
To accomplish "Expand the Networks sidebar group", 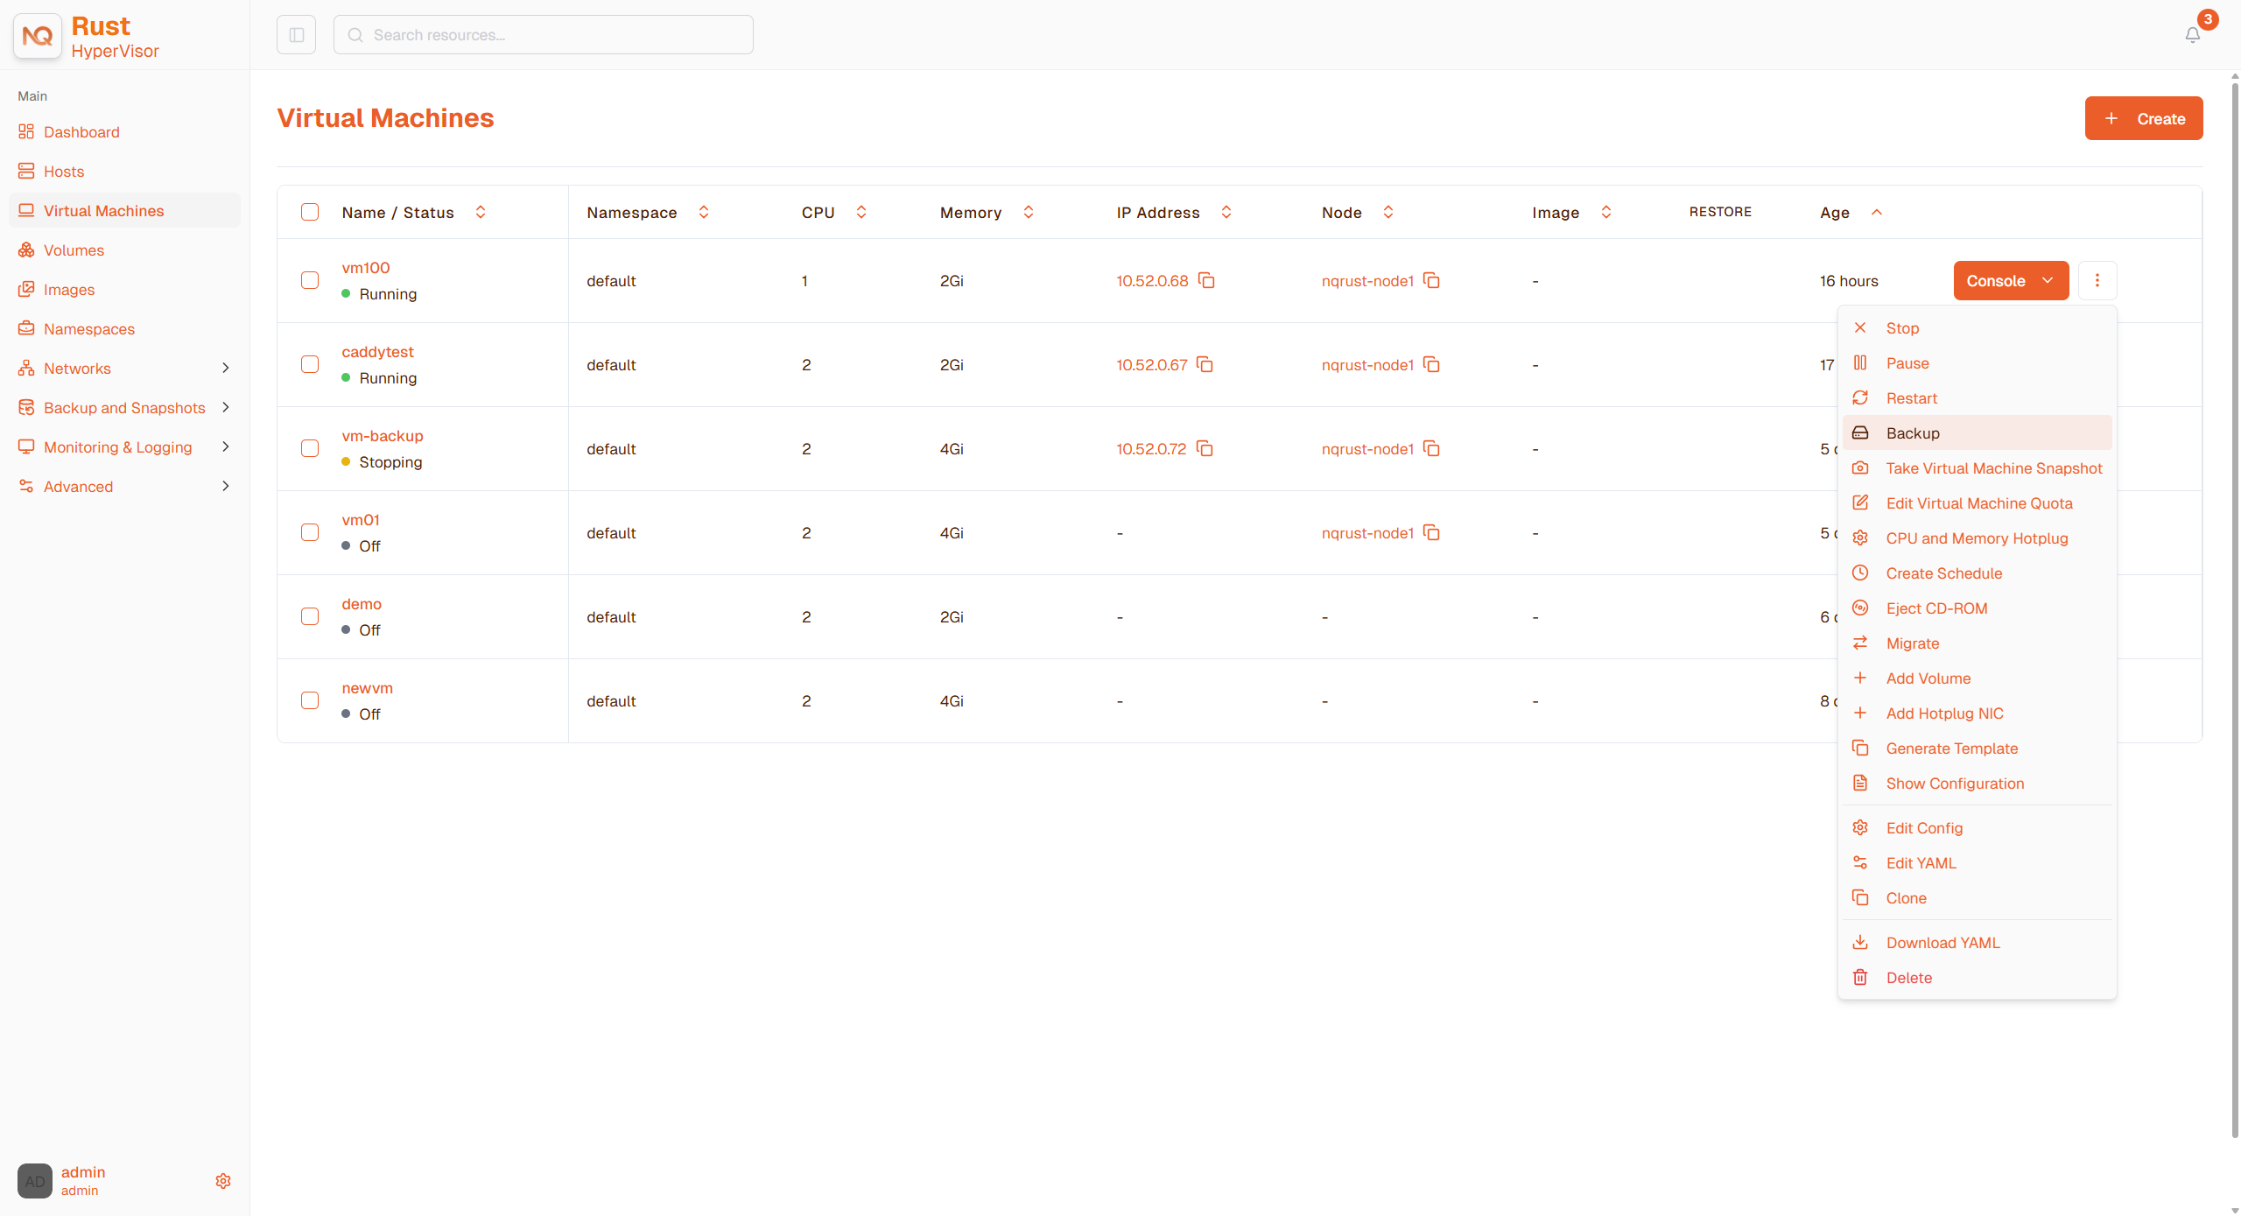I will pyautogui.click(x=124, y=369).
